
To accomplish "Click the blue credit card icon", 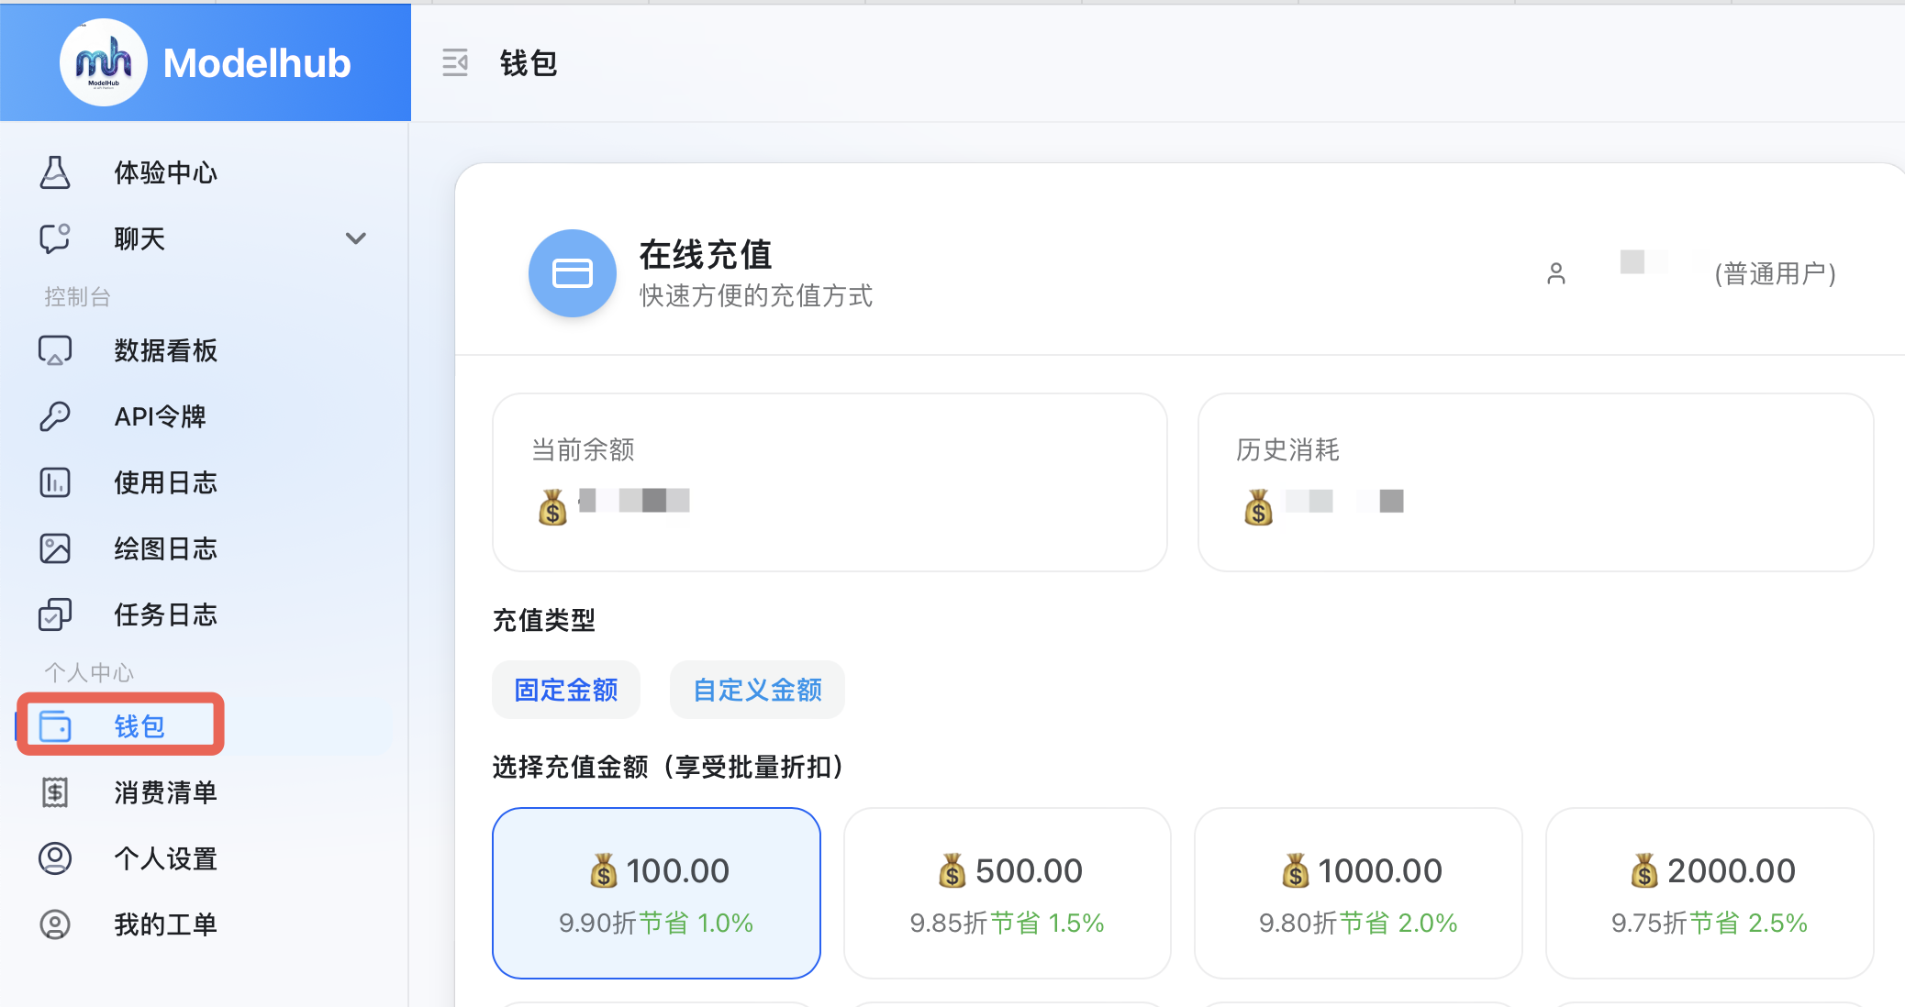I will click(573, 273).
